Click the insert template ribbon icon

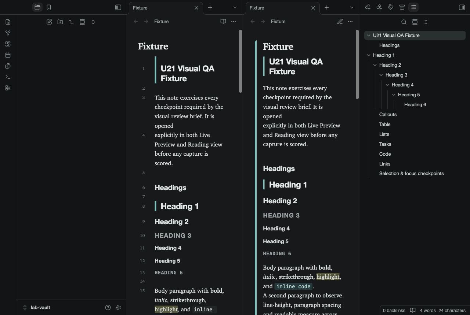[x=8, y=66]
